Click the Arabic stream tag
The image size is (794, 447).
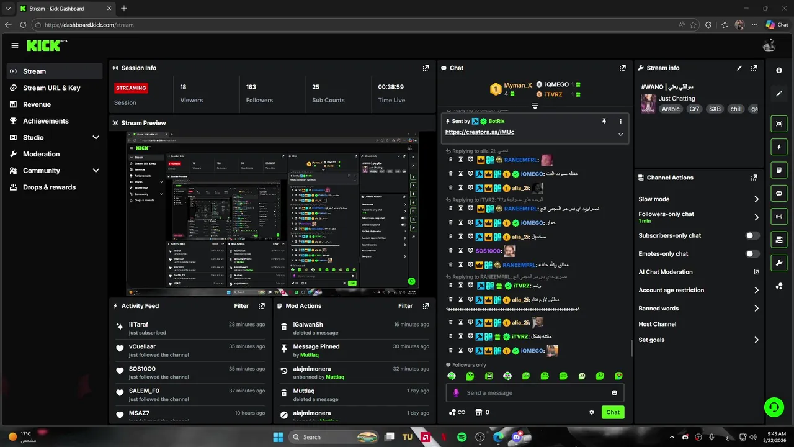[x=671, y=109]
